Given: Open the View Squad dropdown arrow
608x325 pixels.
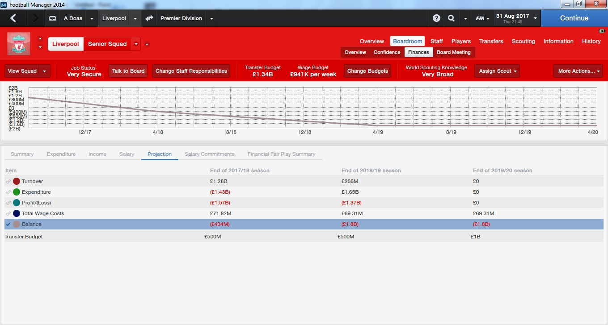Looking at the screenshot, I should 44,71.
